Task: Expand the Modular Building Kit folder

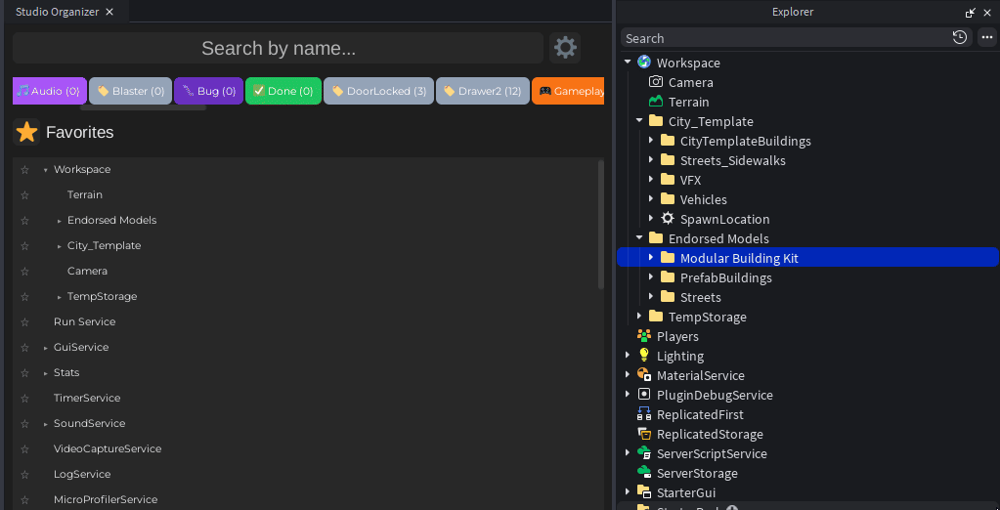Action: pyautogui.click(x=651, y=258)
